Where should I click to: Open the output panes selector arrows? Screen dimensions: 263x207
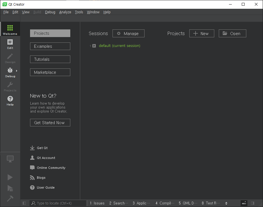pyautogui.click(x=226, y=203)
